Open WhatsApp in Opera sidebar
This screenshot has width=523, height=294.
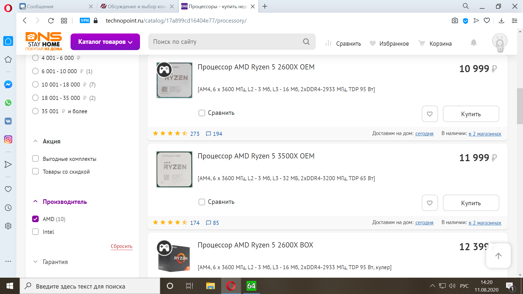8,103
